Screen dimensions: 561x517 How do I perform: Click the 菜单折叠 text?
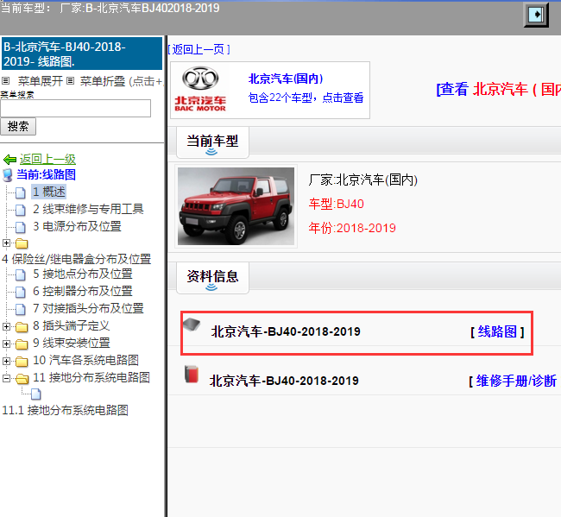coord(103,81)
